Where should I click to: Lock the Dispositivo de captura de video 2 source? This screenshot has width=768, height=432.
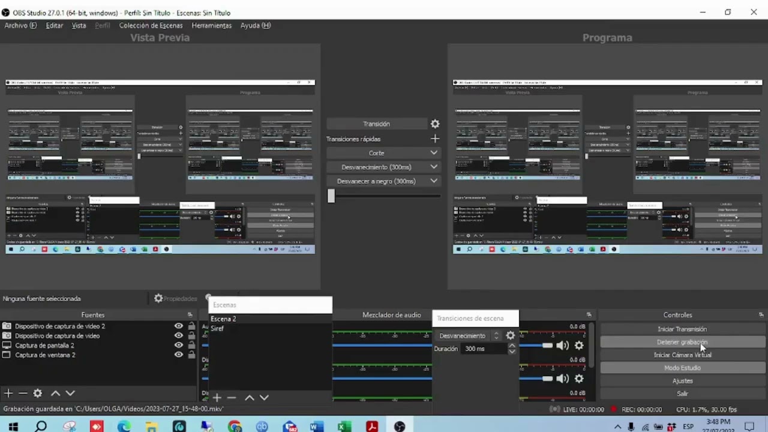click(x=191, y=326)
